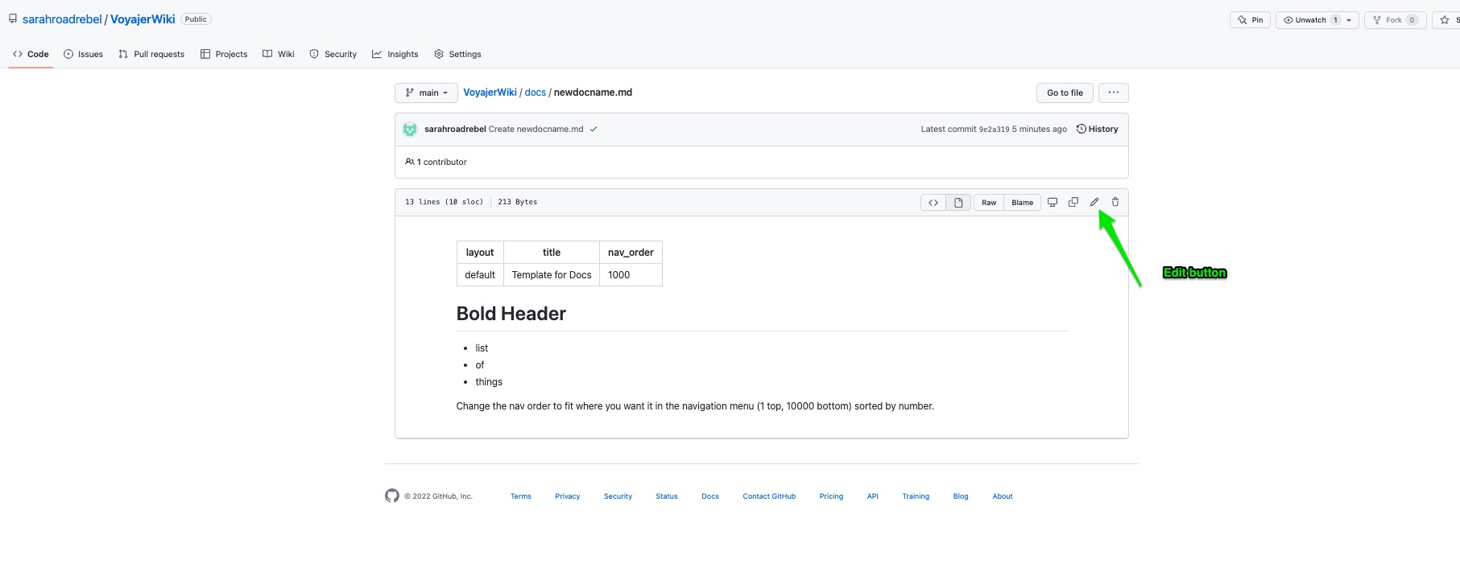
Task: Open the Pull requests tab
Action: 151,54
